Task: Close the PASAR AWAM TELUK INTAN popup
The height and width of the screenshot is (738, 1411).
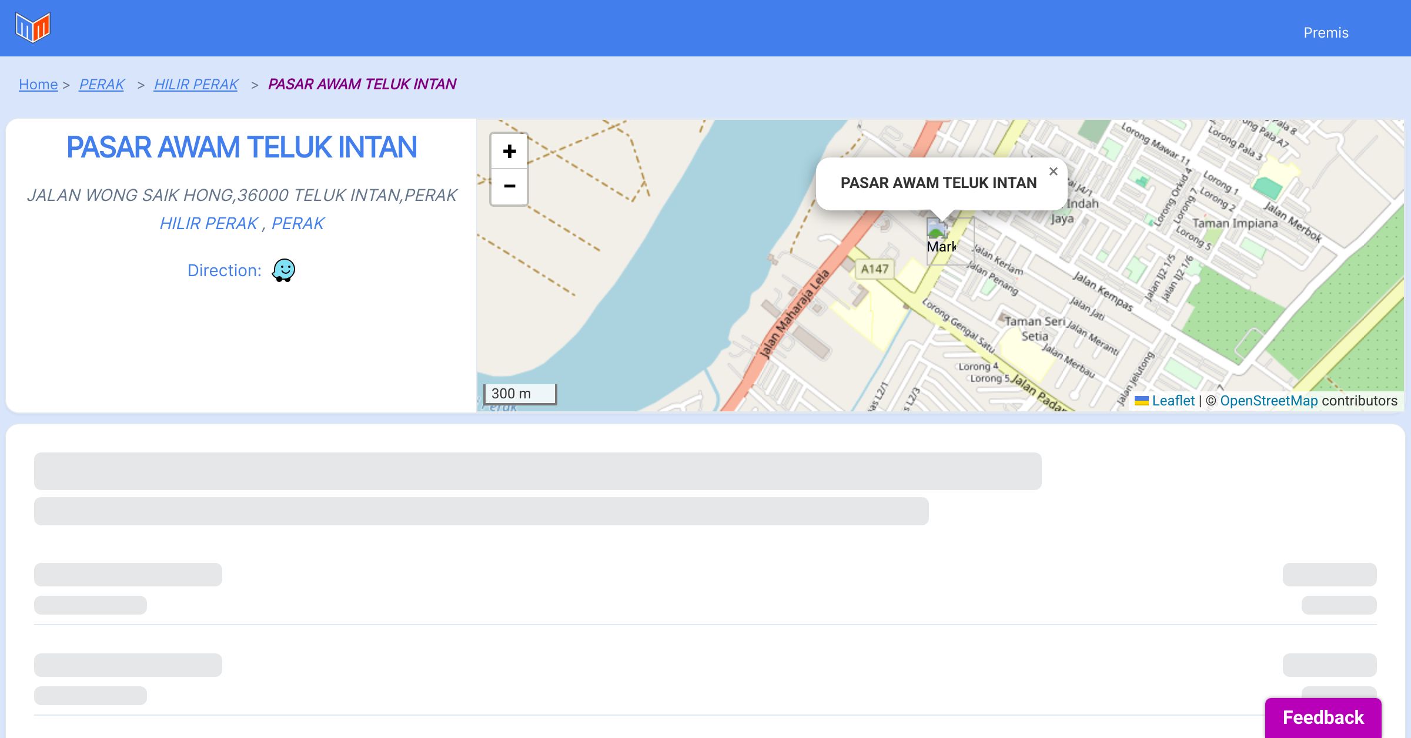Action: 1053,172
